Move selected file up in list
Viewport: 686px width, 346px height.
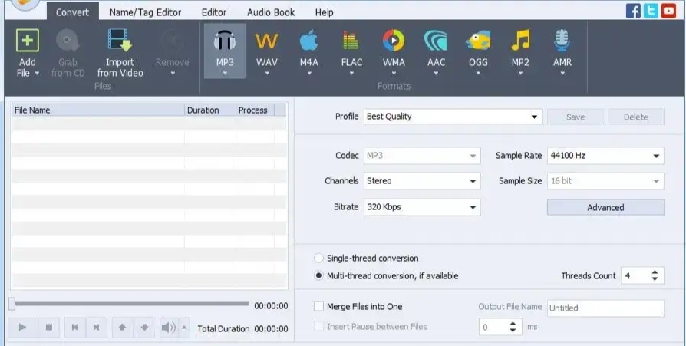pyautogui.click(x=123, y=327)
